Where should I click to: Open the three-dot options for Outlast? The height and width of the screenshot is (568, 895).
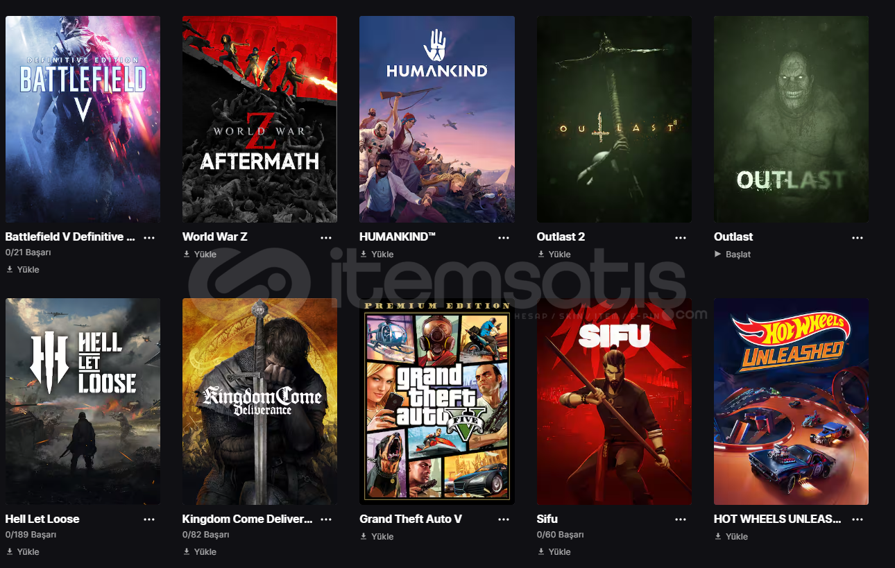pyautogui.click(x=858, y=237)
